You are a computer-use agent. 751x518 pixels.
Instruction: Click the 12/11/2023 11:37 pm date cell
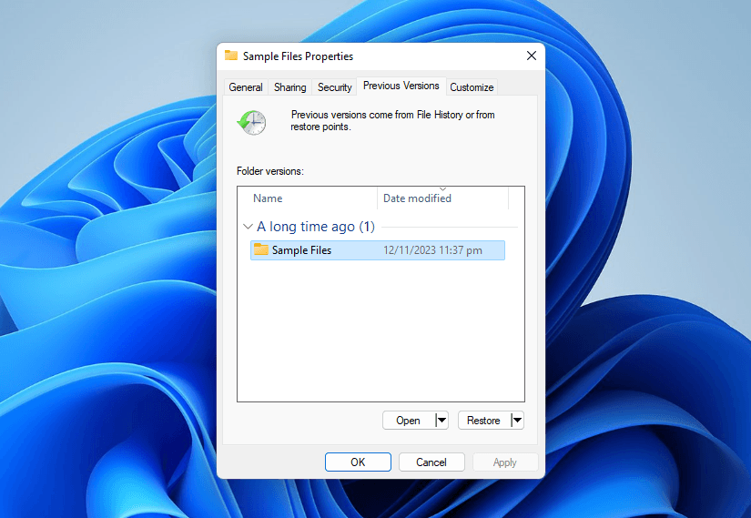click(432, 250)
